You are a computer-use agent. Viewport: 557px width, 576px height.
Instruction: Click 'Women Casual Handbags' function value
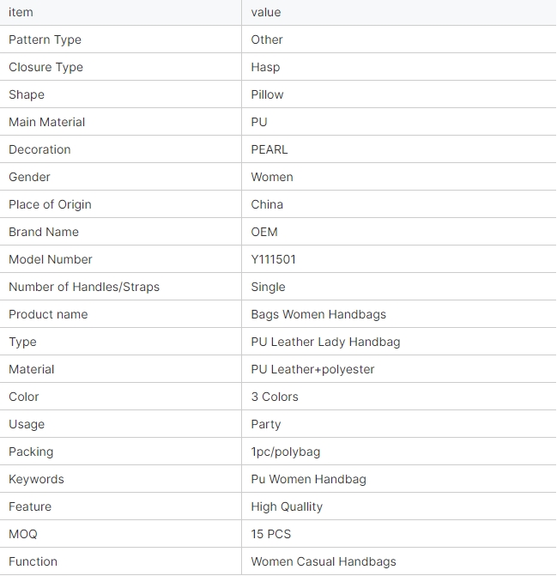pos(324,561)
